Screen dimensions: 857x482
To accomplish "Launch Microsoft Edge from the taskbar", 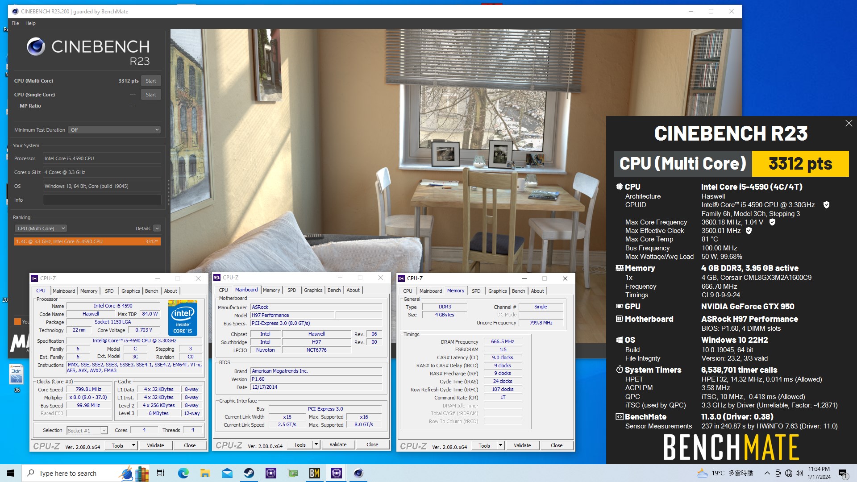I will (183, 473).
